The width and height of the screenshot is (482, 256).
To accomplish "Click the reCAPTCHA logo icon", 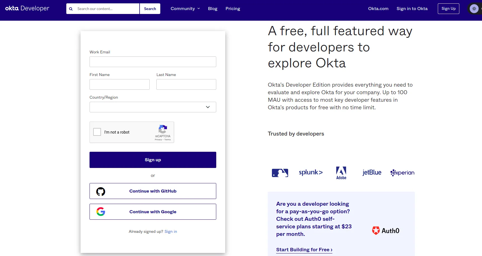I will (163, 129).
